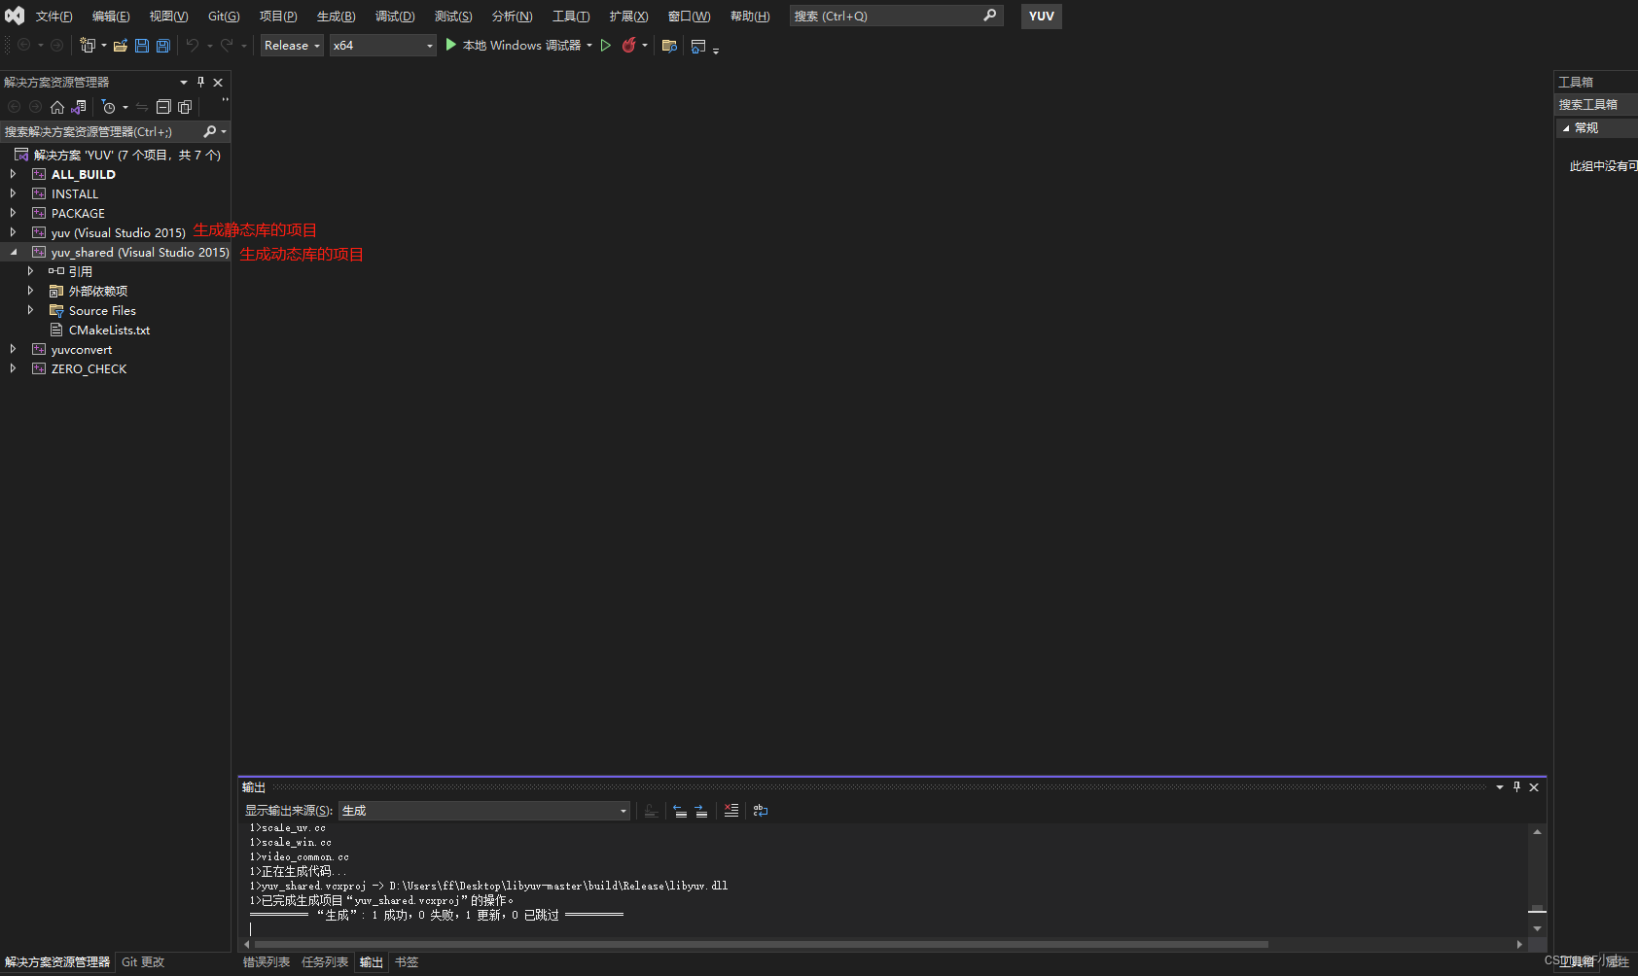Click the Output panel scroll up arrow
Viewport: 1638px width, 976px height.
[1537, 832]
